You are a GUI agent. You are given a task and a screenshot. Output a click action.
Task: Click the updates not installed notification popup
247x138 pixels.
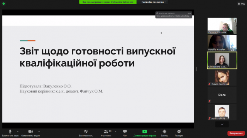174,15
